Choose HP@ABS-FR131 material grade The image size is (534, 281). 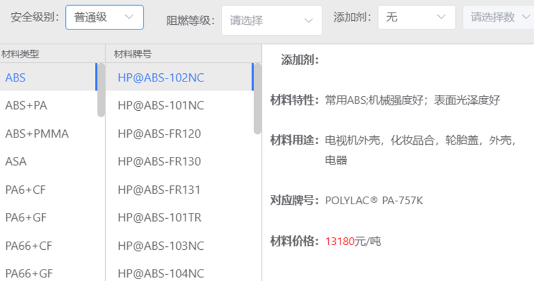(179, 189)
